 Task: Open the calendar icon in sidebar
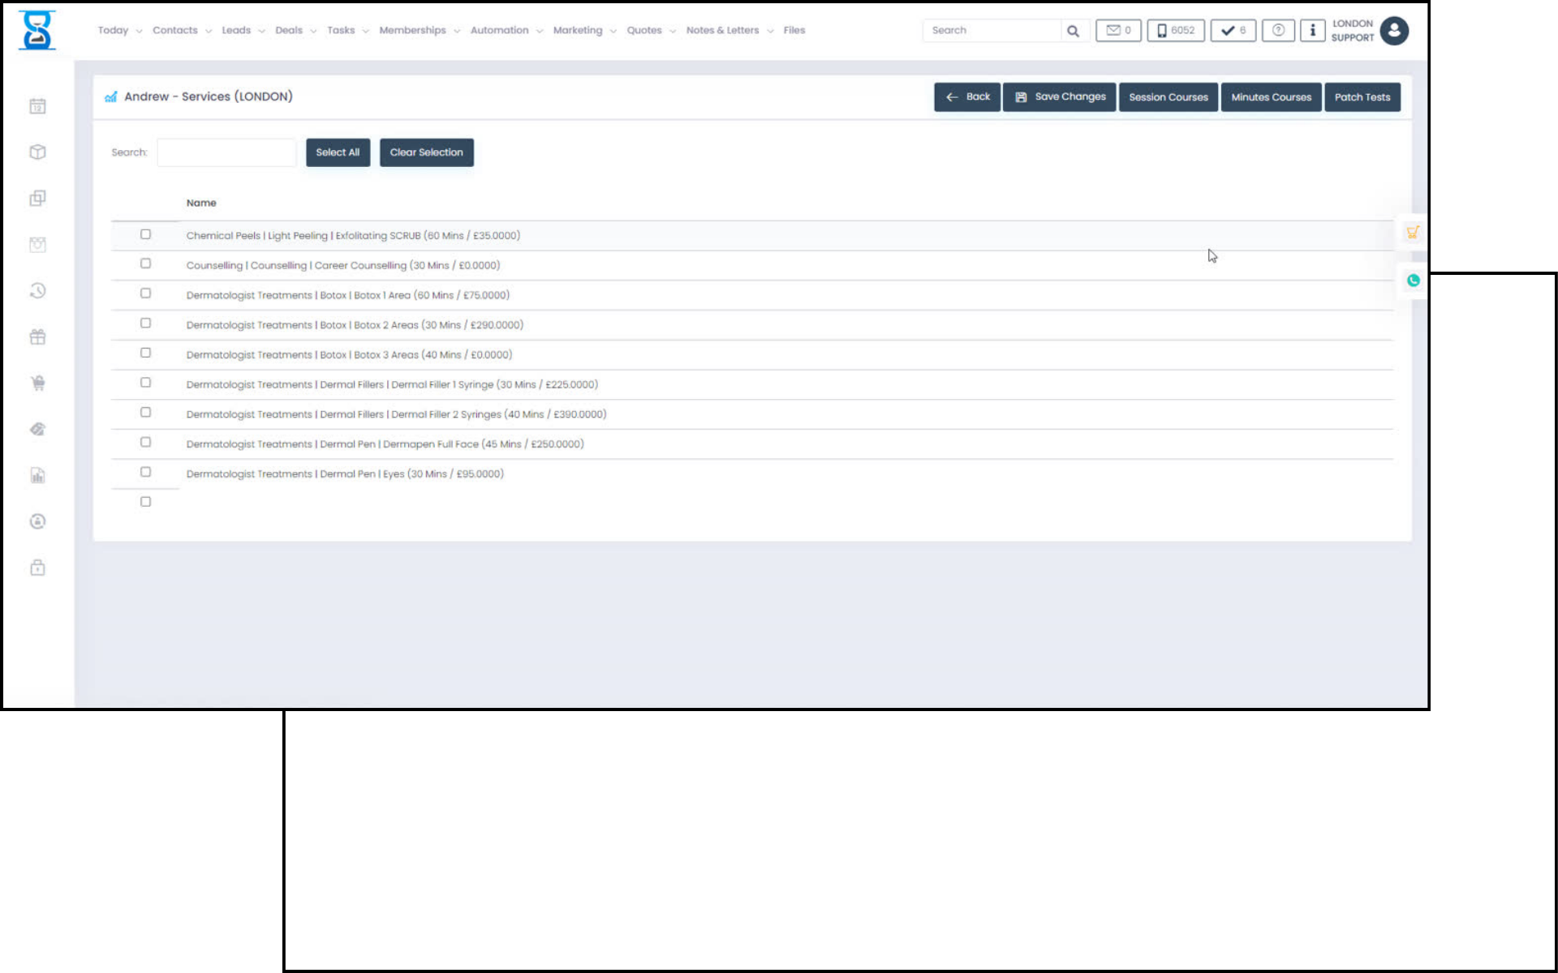tap(37, 106)
